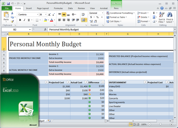The width and height of the screenshot is (178, 128).
Task: Apply Percent Style format
Action: [x=97, y=17]
